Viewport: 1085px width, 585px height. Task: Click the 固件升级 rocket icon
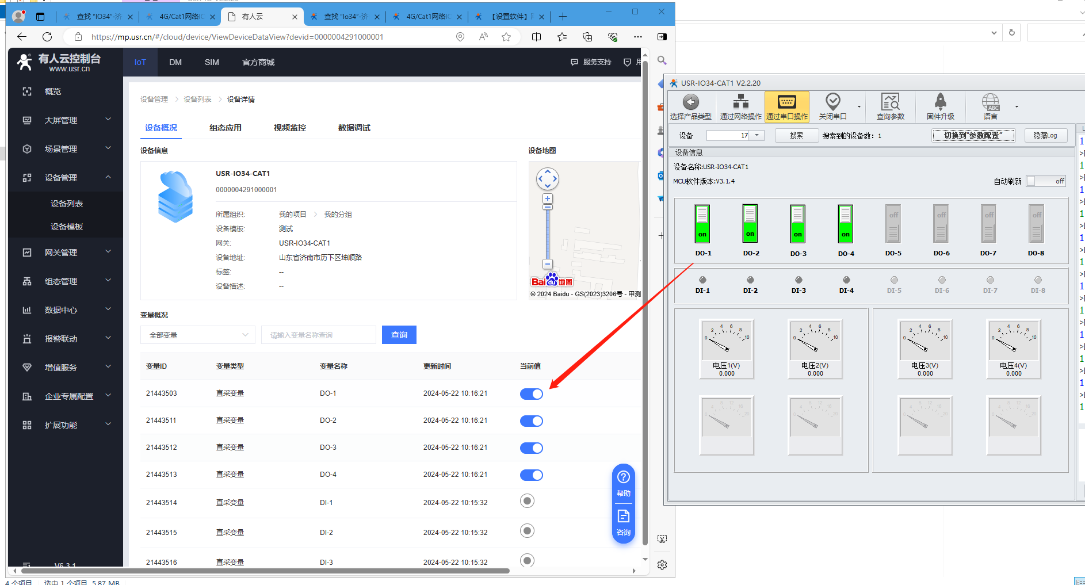point(940,102)
